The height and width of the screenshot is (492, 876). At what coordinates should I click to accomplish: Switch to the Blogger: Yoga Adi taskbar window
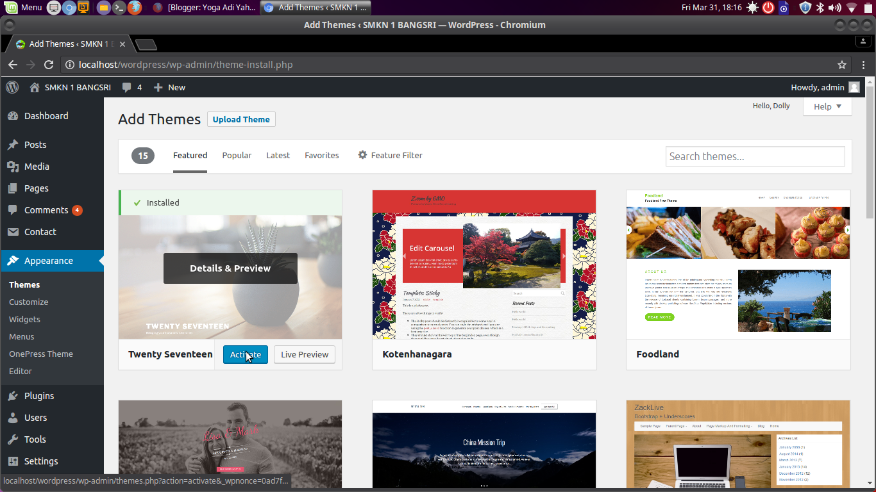coord(204,8)
